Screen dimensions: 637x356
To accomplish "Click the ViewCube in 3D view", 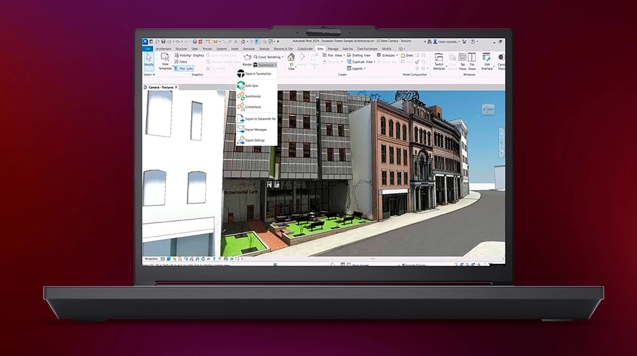I will tap(488, 109).
